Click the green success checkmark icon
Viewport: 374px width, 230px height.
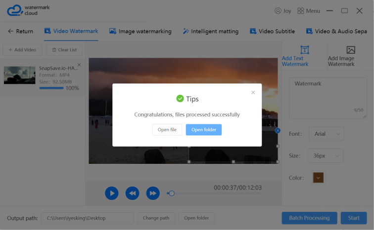[x=180, y=99]
